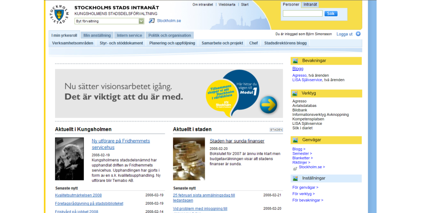The image size is (426, 213).
Task: Click the external link icon beside Stockholm.se header
Action: click(151, 20)
